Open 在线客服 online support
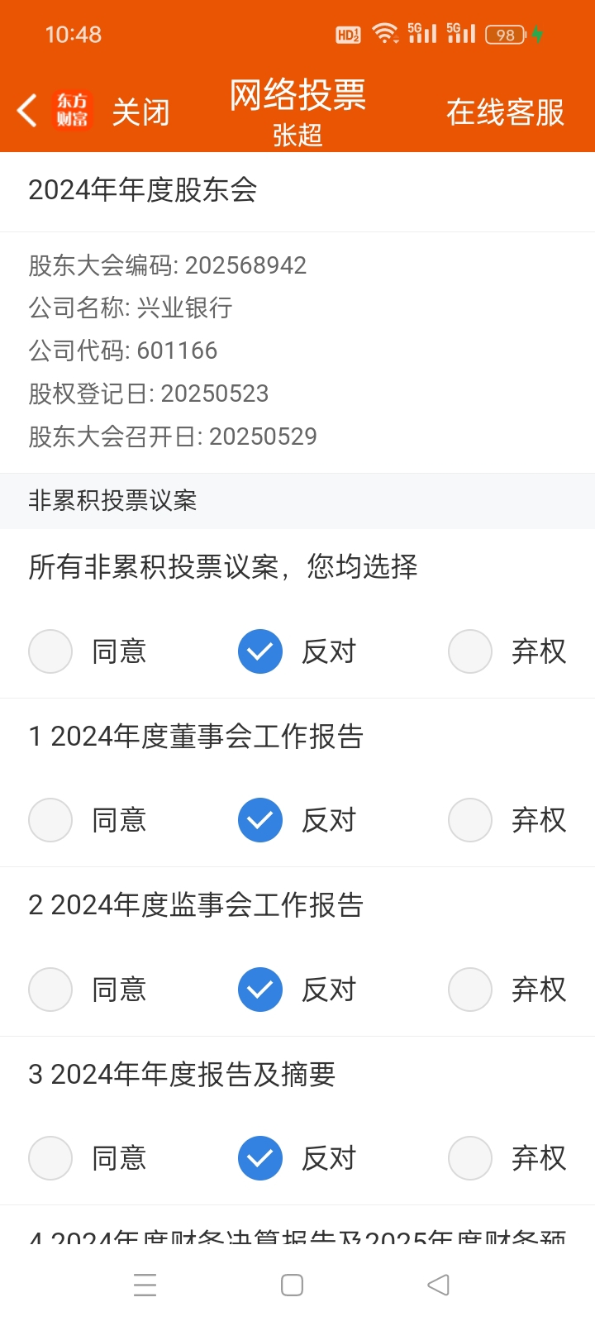The width and height of the screenshot is (595, 1326). click(x=505, y=112)
